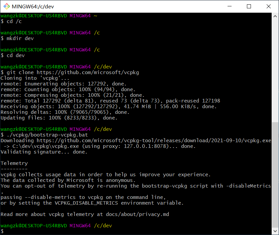Click the yellow /c/dev path in the prompt

[104, 226]
